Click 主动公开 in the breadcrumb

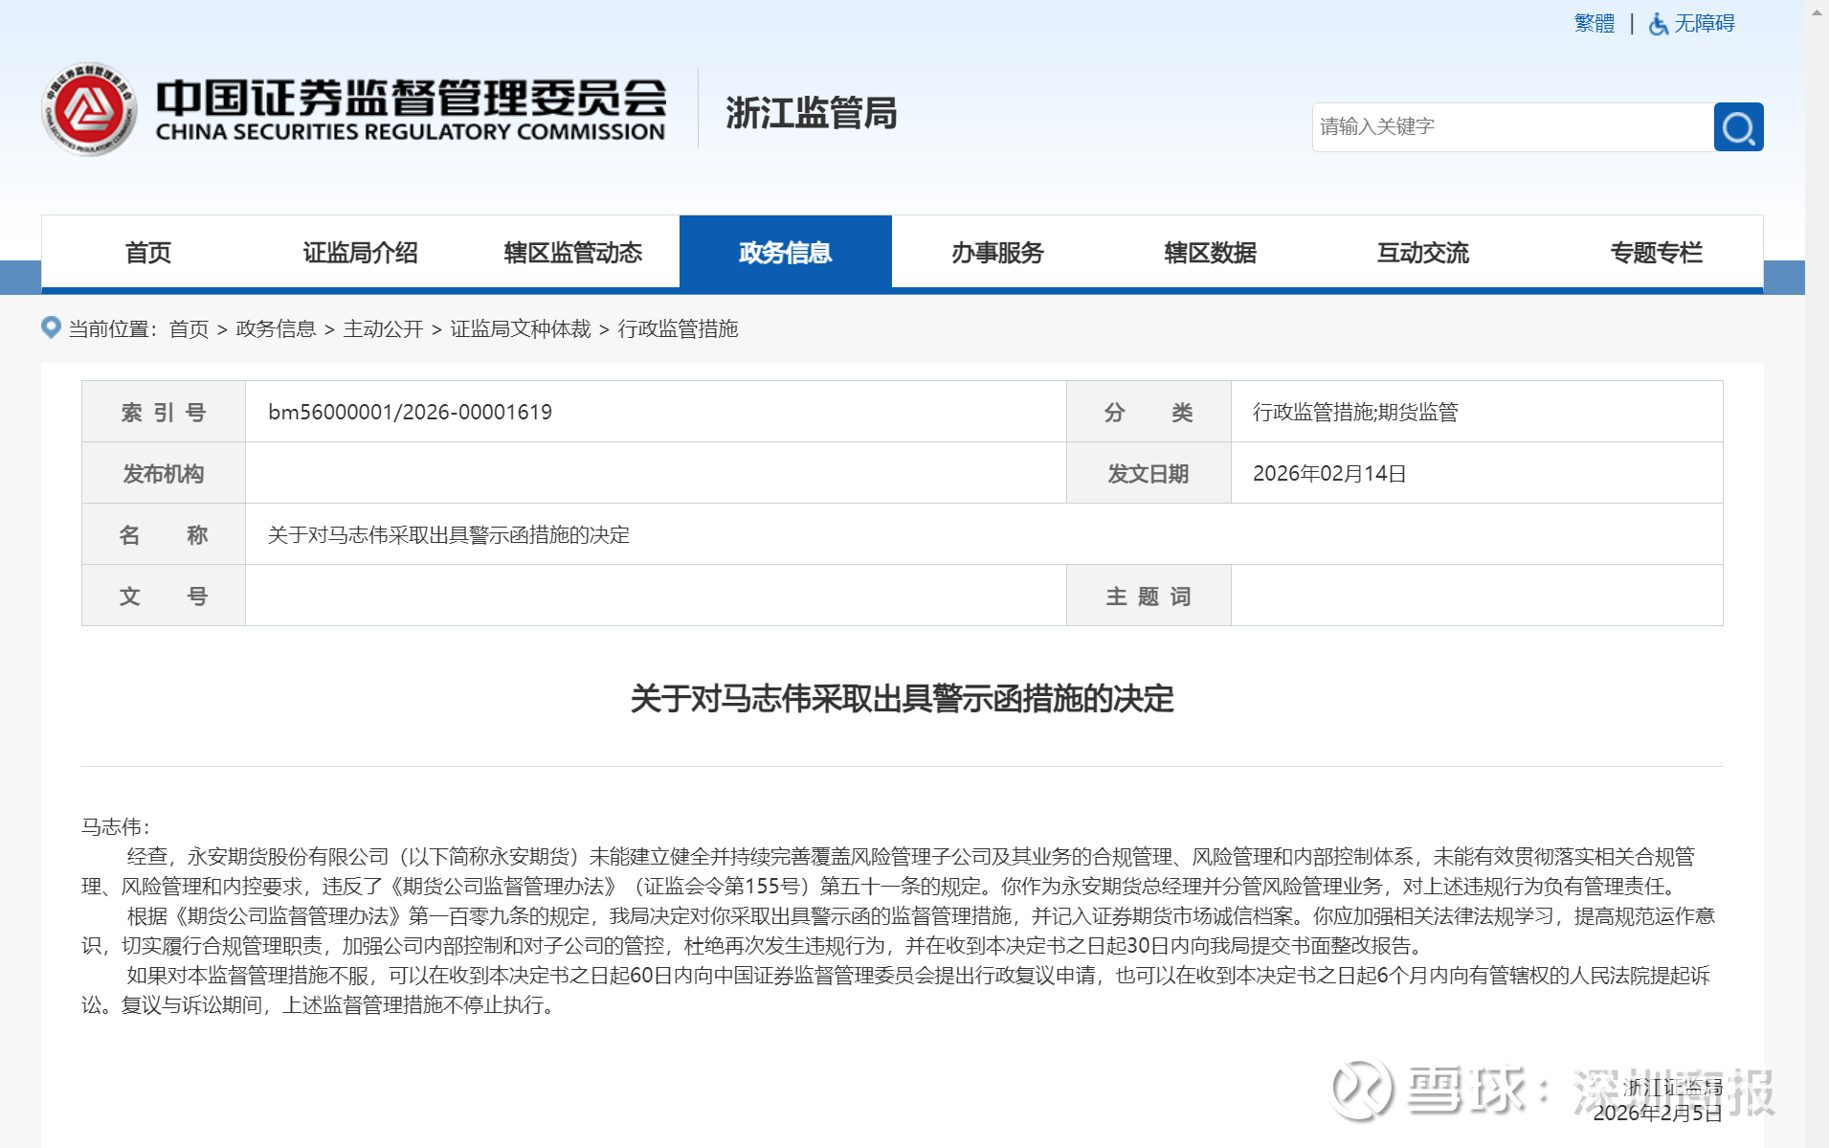[383, 329]
